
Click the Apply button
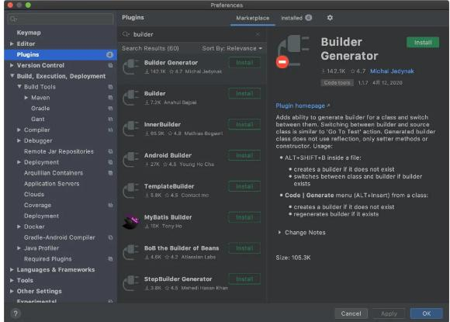(389, 313)
